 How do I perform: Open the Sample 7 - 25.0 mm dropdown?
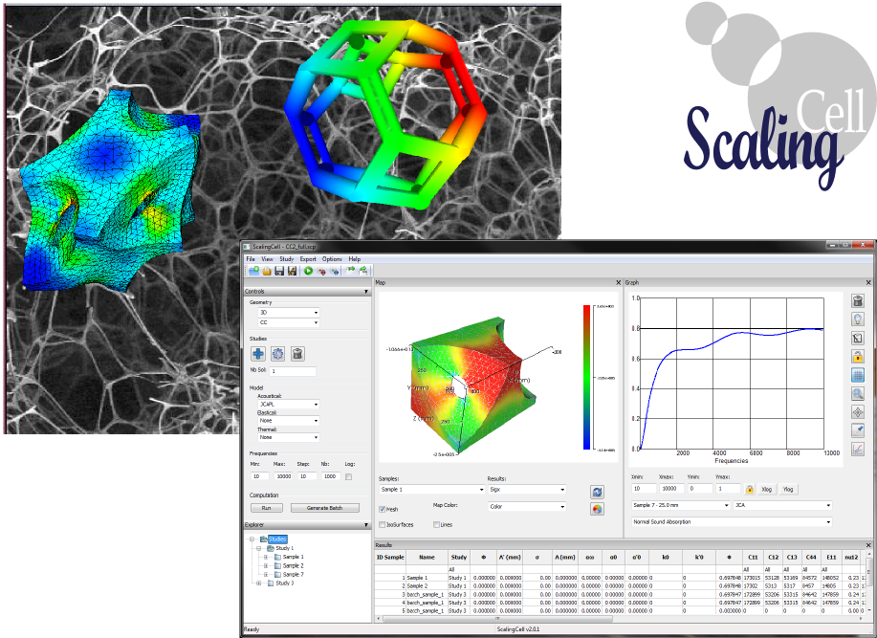click(681, 505)
